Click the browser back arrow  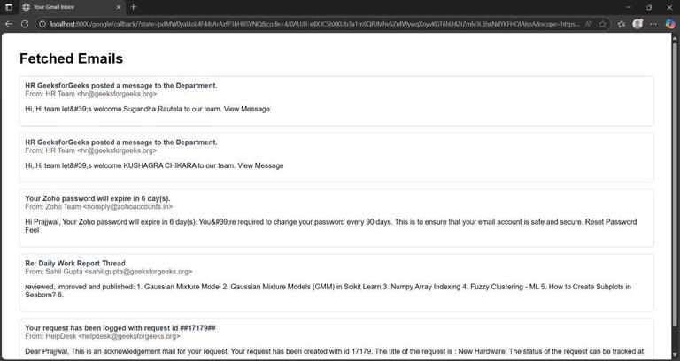pyautogui.click(x=10, y=24)
